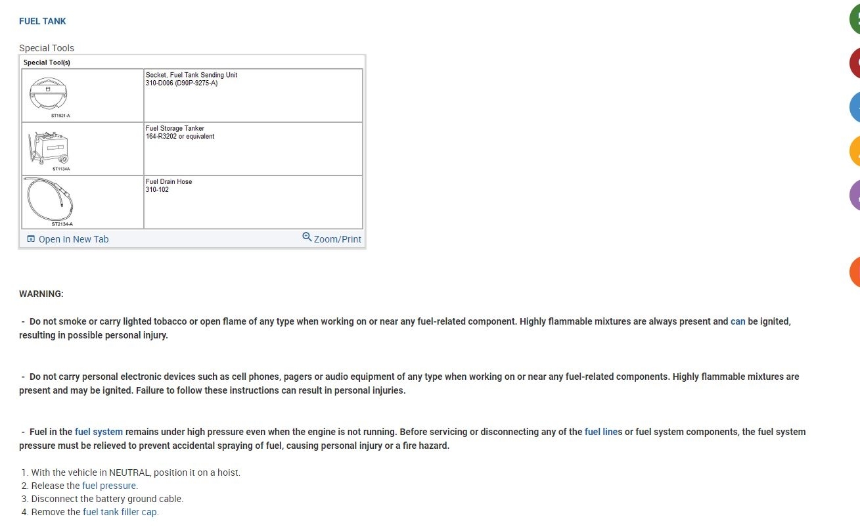Click the purple circular side button

click(855, 195)
